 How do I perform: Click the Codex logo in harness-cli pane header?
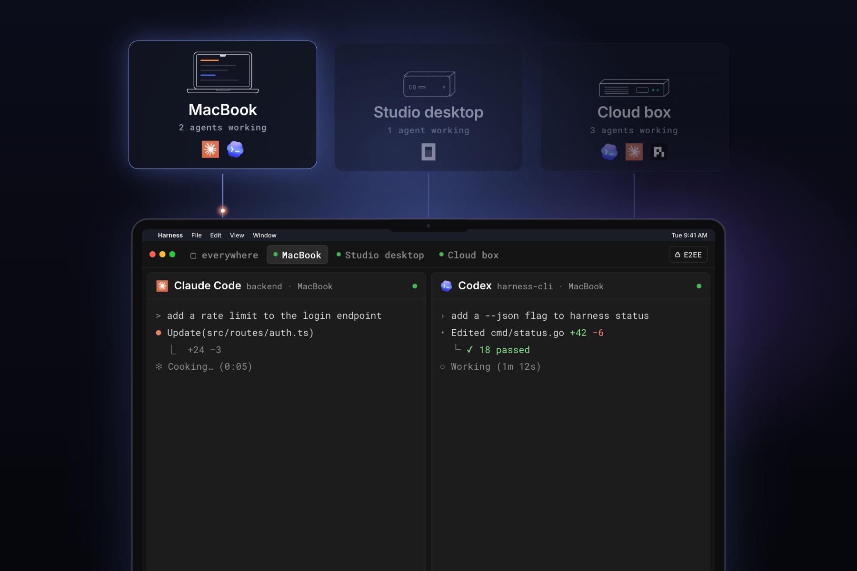pyautogui.click(x=446, y=286)
